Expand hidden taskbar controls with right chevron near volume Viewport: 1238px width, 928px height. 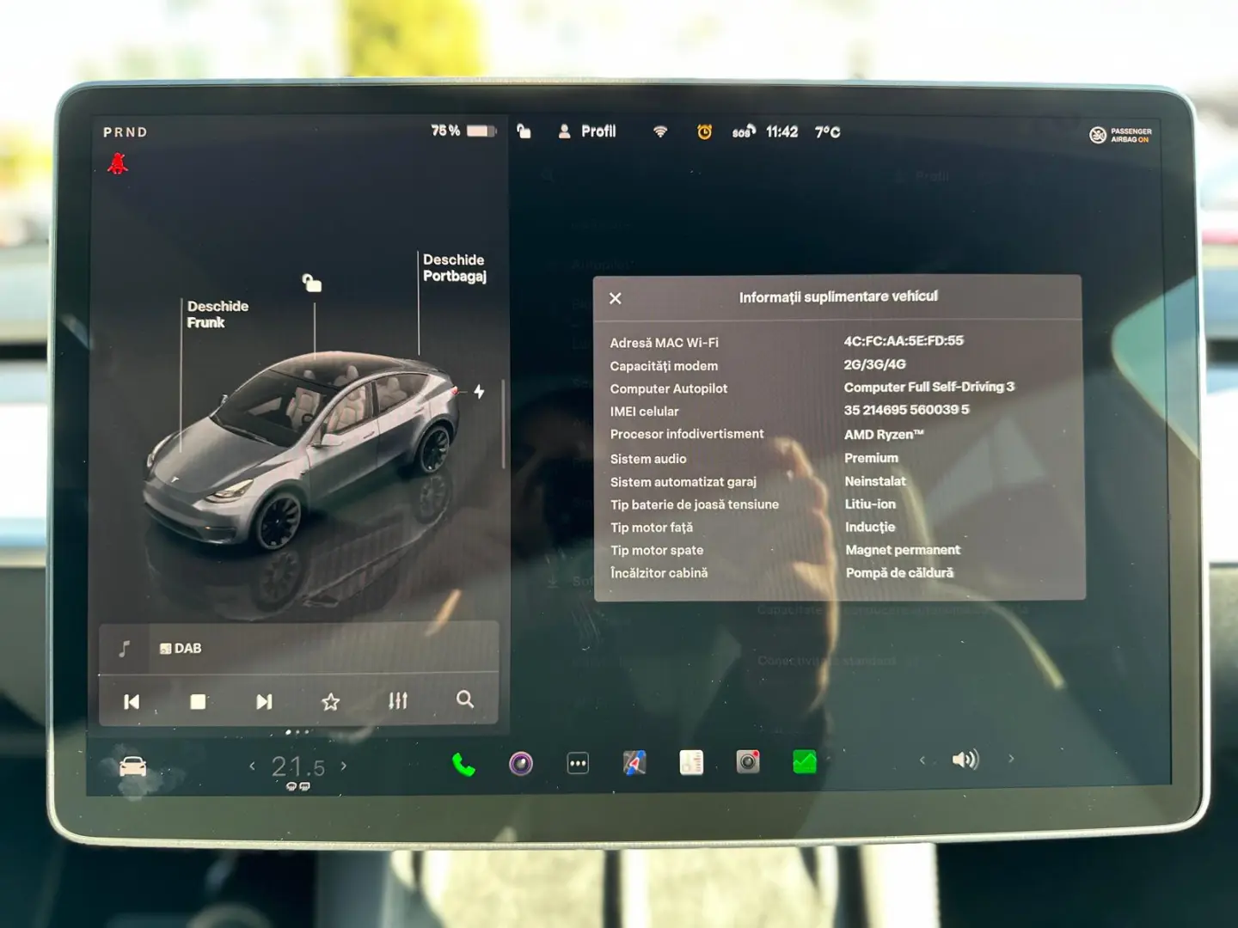(1010, 760)
